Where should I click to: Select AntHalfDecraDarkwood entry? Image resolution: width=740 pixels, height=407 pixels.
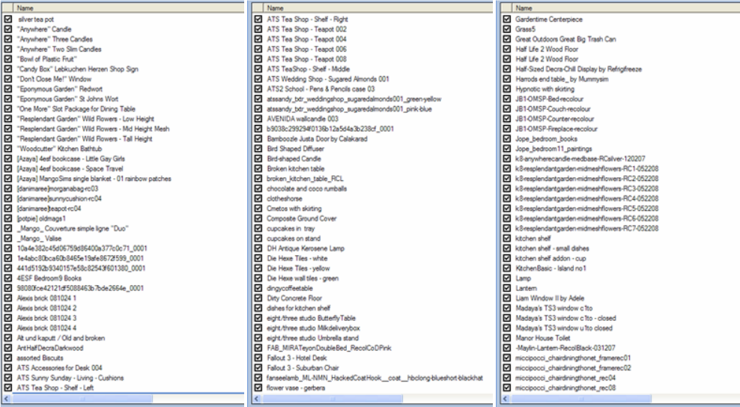coord(50,348)
